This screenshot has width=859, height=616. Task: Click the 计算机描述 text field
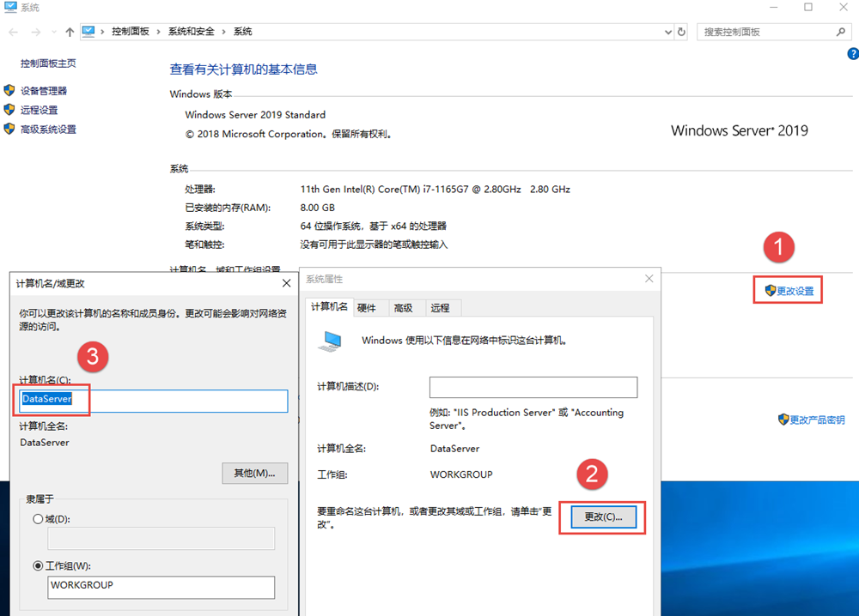533,387
